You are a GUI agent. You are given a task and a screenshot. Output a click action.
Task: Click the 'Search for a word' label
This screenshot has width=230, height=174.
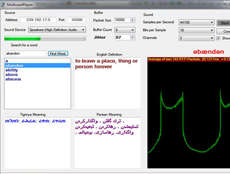24,45
